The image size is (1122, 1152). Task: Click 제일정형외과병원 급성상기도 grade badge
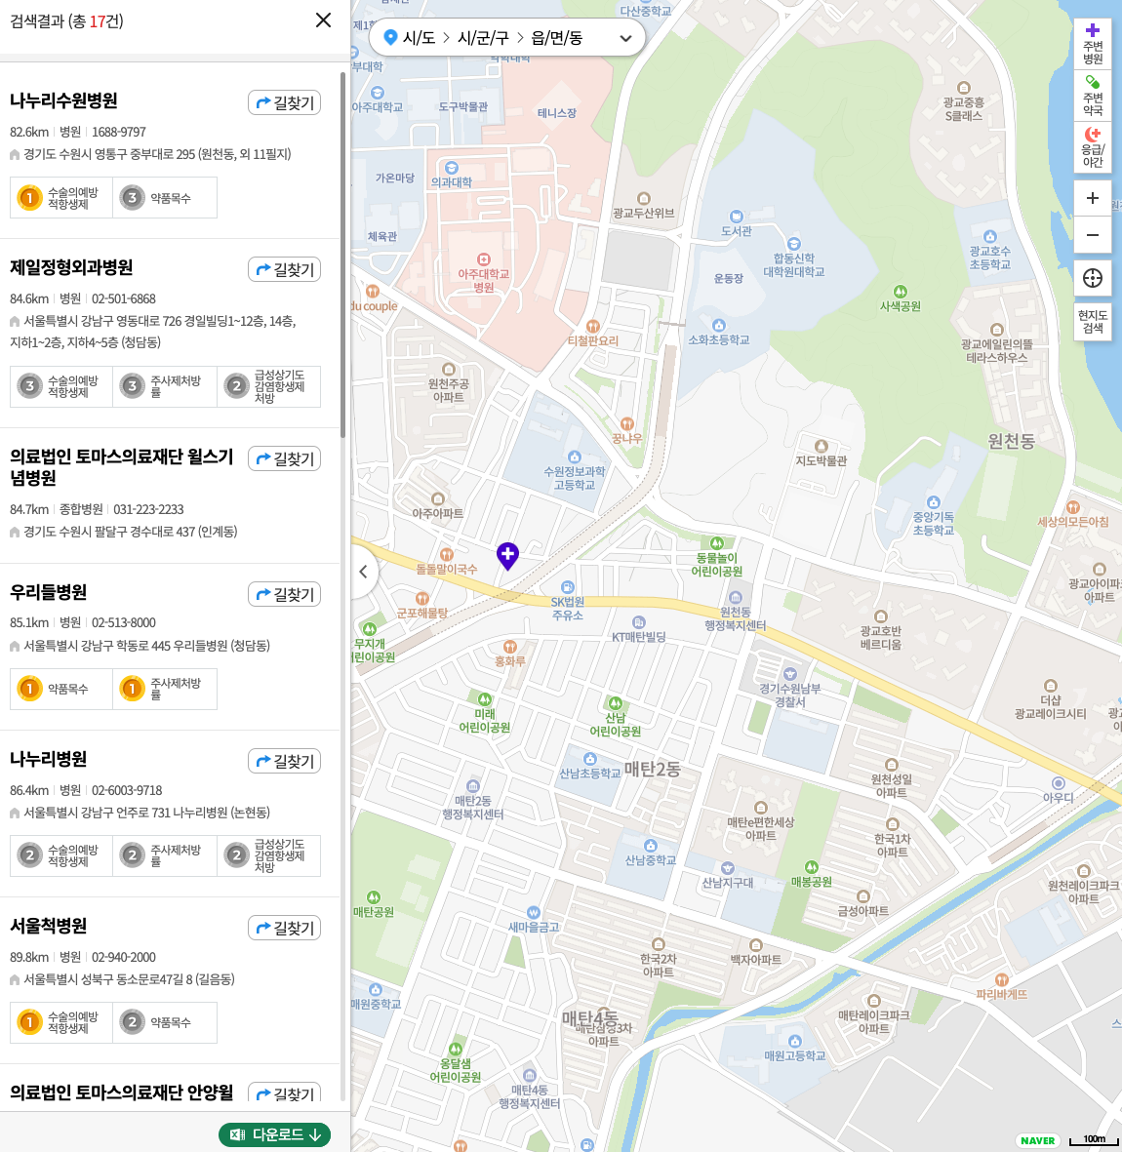(x=269, y=386)
